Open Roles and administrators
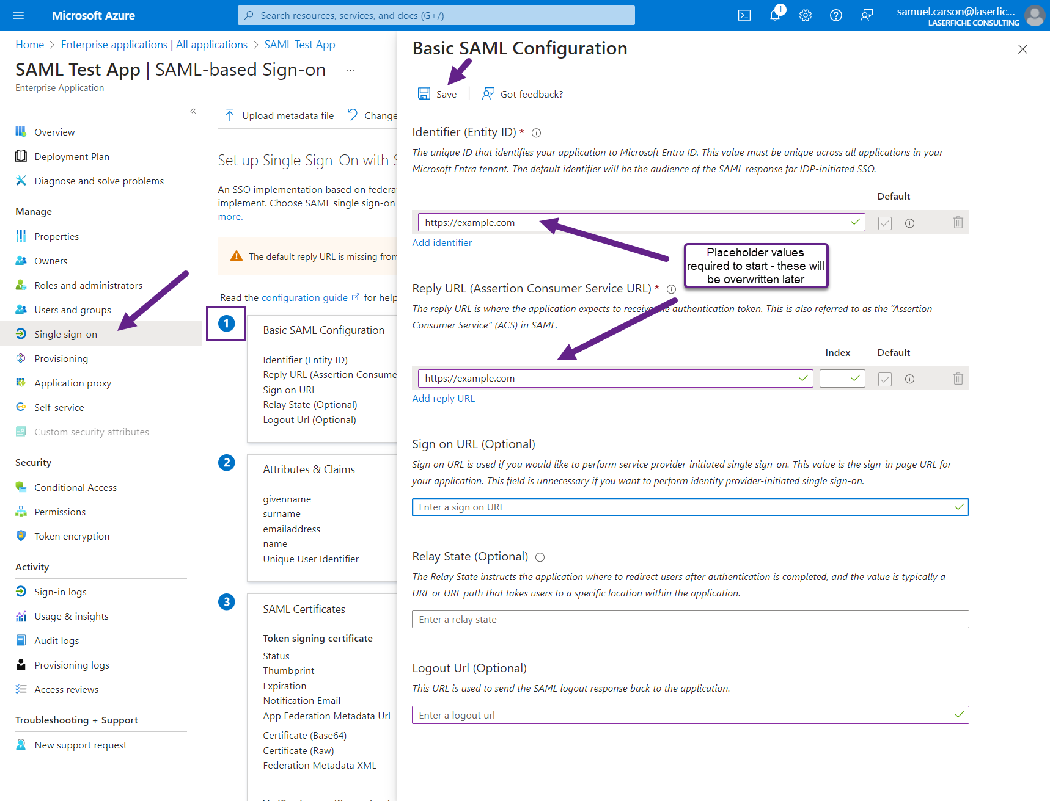The width and height of the screenshot is (1050, 801). 88,285
